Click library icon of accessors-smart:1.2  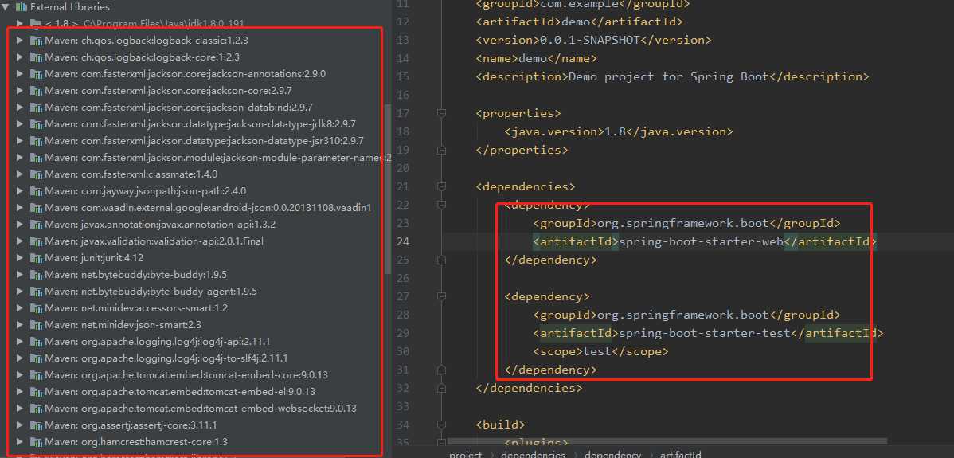pos(37,308)
